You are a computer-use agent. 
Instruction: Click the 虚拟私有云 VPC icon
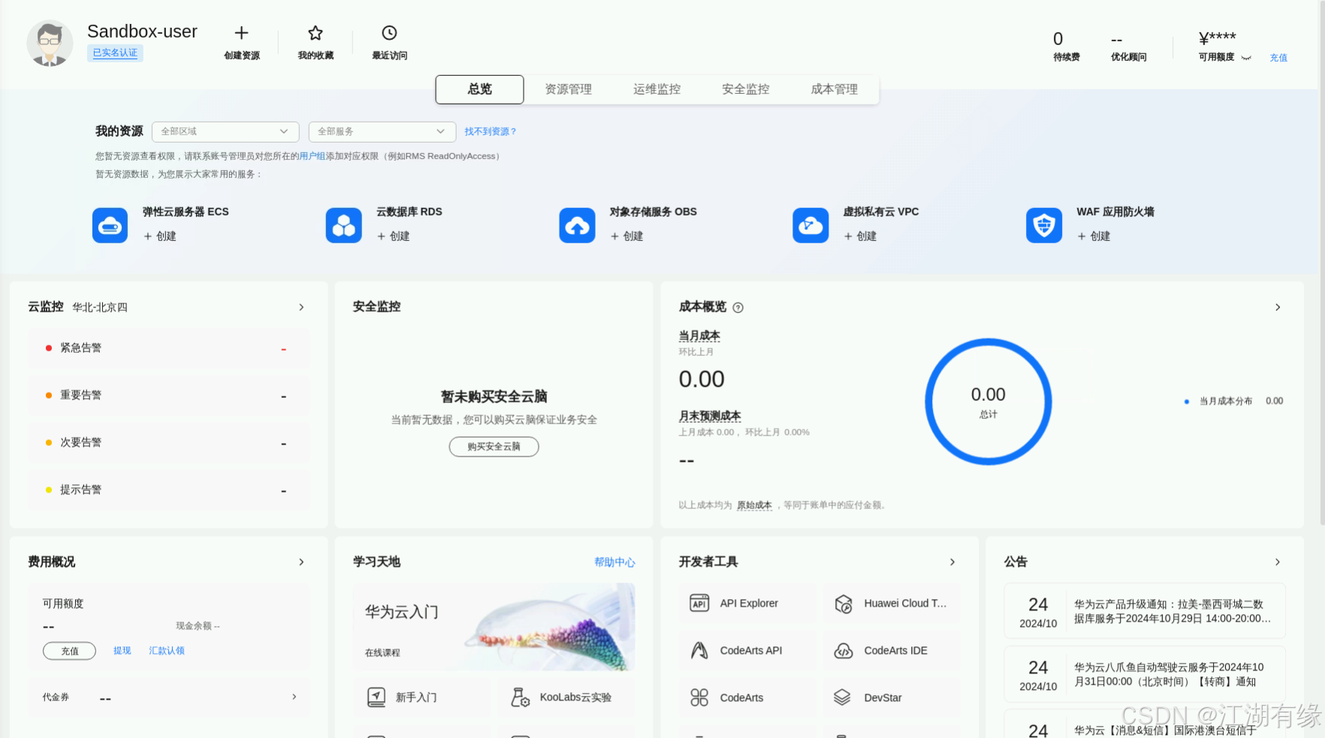click(x=810, y=225)
